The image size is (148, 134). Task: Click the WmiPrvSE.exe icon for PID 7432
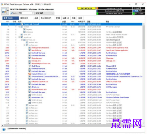coord(29,100)
